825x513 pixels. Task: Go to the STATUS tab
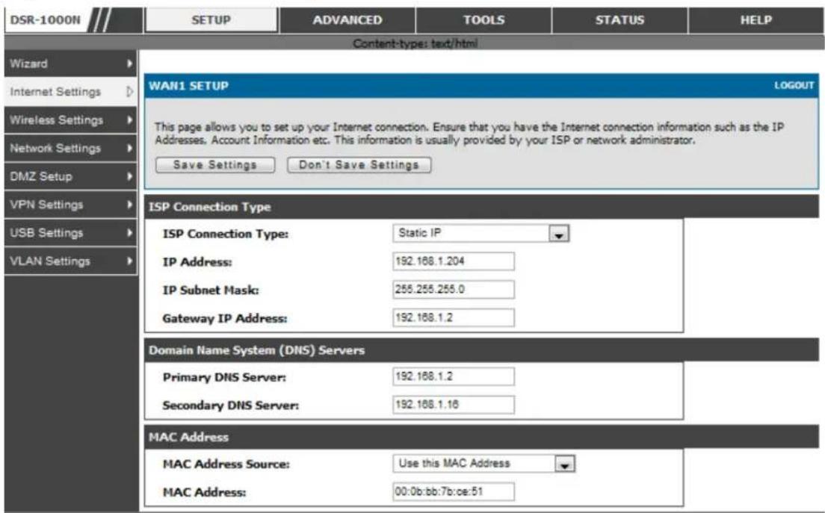(x=619, y=20)
